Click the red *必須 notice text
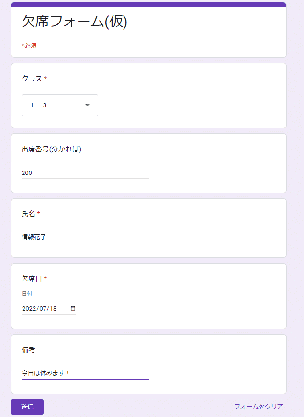This screenshot has height=417, width=304. pyautogui.click(x=29, y=46)
